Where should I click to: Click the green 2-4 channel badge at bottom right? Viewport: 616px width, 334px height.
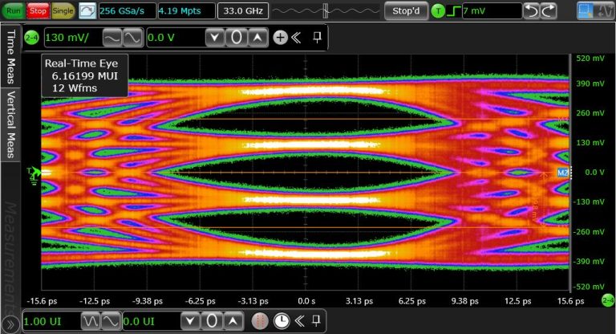pos(608,300)
